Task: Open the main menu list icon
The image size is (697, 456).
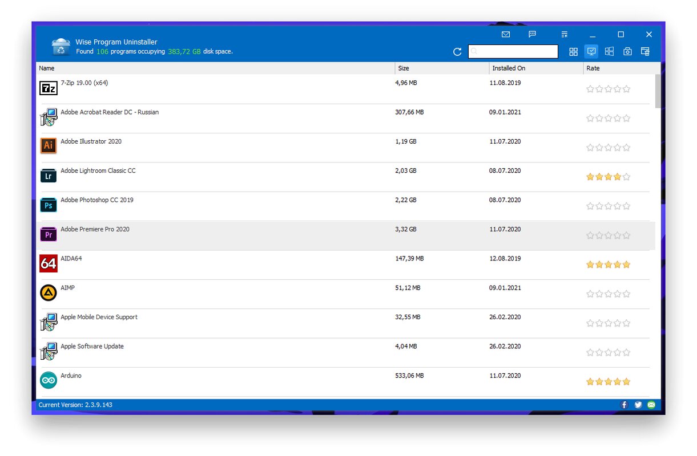Action: [565, 34]
